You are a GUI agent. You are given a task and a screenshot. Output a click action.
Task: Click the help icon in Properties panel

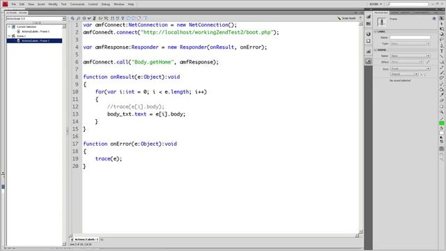click(x=434, y=19)
